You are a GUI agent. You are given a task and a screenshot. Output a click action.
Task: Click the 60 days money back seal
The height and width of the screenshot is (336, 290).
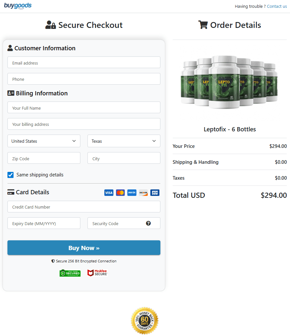pyautogui.click(x=145, y=321)
